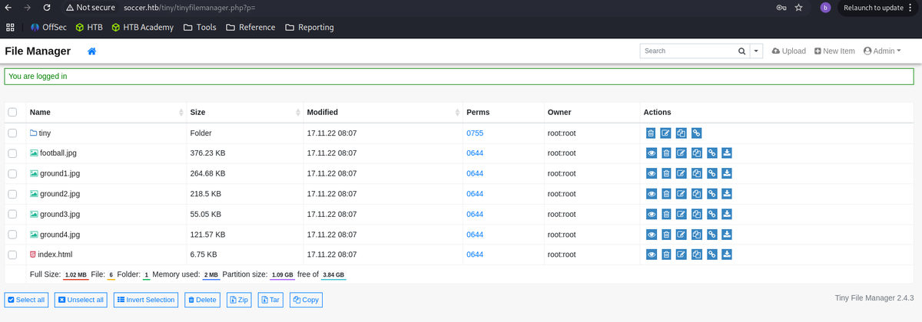Check the ground4.jpg checkbox
Image resolution: width=922 pixels, height=322 pixels.
pyautogui.click(x=12, y=235)
